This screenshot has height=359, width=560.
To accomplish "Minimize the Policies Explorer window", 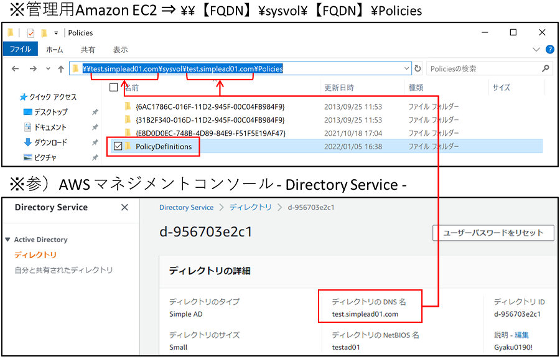I will (485, 32).
